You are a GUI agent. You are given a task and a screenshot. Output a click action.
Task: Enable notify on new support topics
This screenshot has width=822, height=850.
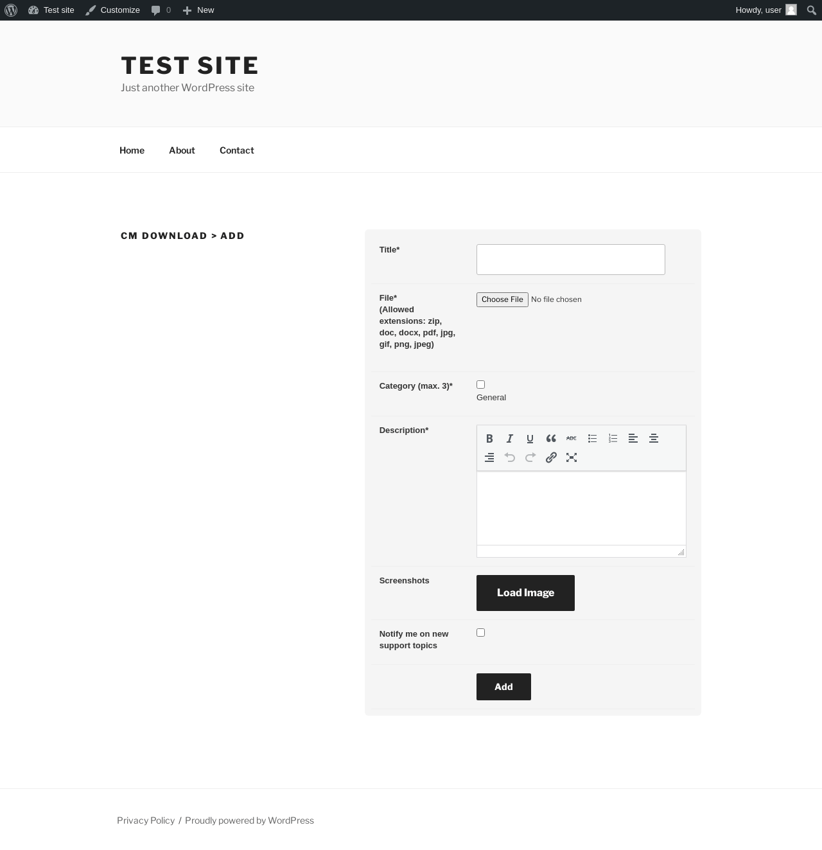(480, 632)
